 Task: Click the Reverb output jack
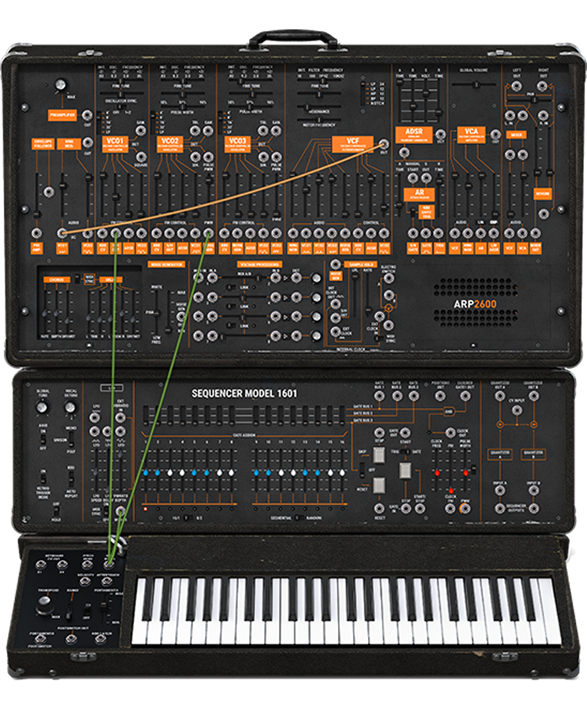[544, 214]
